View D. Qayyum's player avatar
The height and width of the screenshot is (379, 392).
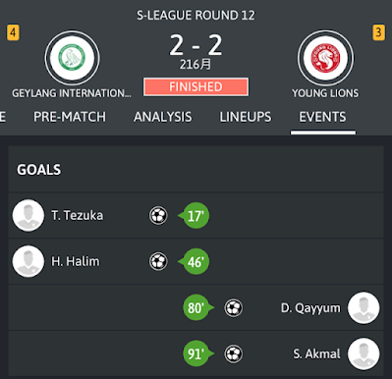(364, 308)
